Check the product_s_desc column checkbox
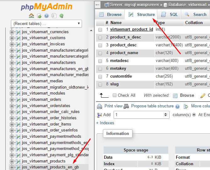Screen dimensions: 210x170 tap(100, 37)
